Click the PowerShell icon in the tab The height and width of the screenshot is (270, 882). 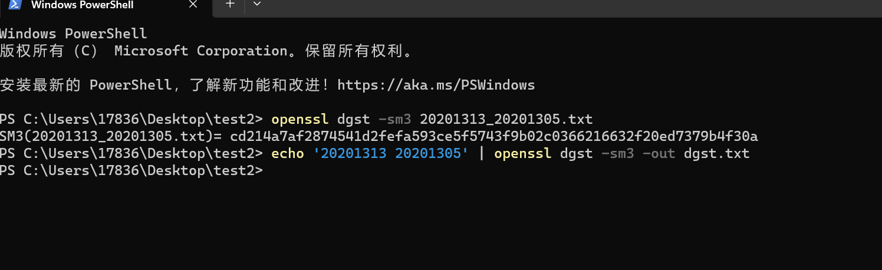pos(14,5)
